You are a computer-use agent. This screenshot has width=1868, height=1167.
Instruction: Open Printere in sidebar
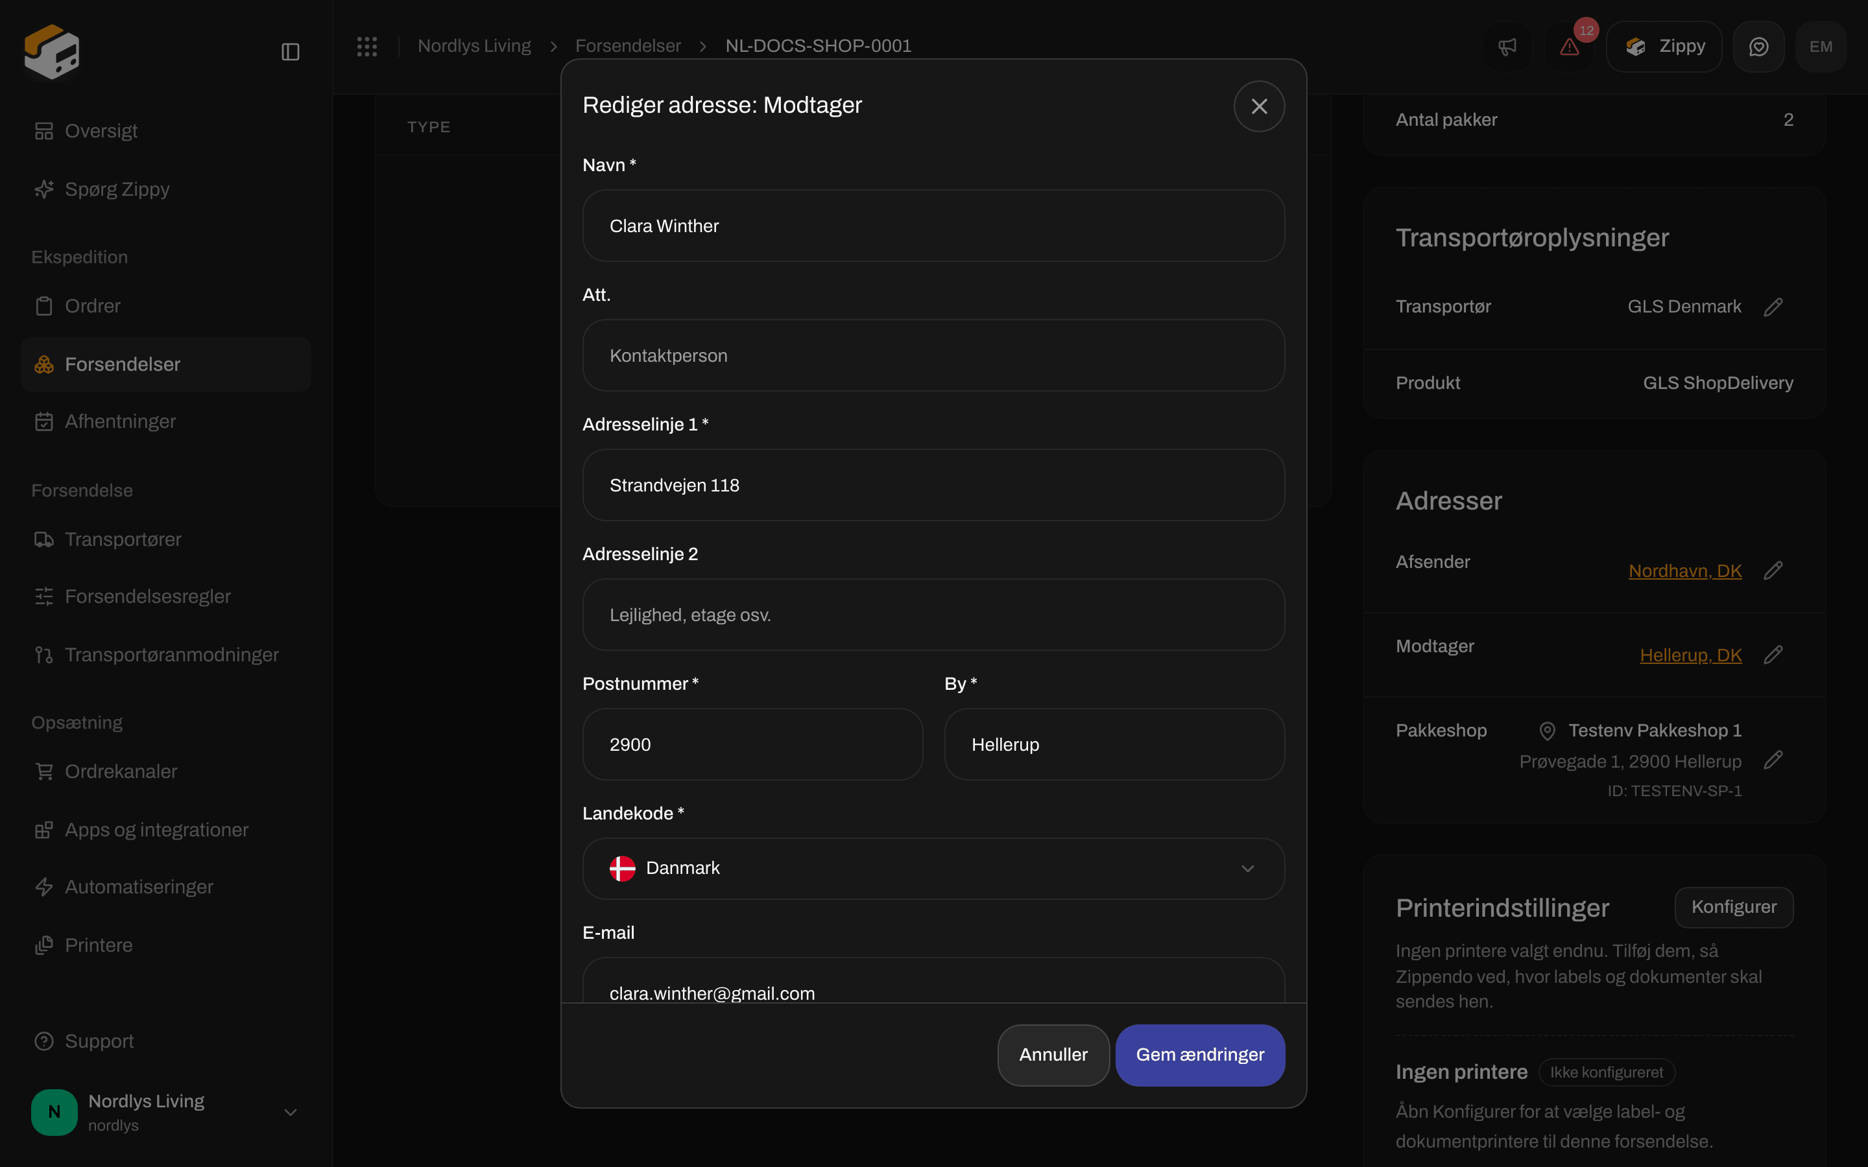coord(165,945)
